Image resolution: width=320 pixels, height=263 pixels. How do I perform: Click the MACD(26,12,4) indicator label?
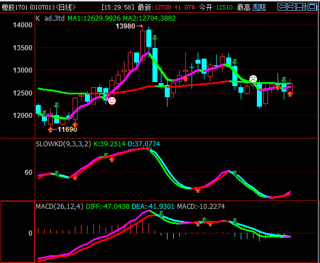click(x=60, y=206)
